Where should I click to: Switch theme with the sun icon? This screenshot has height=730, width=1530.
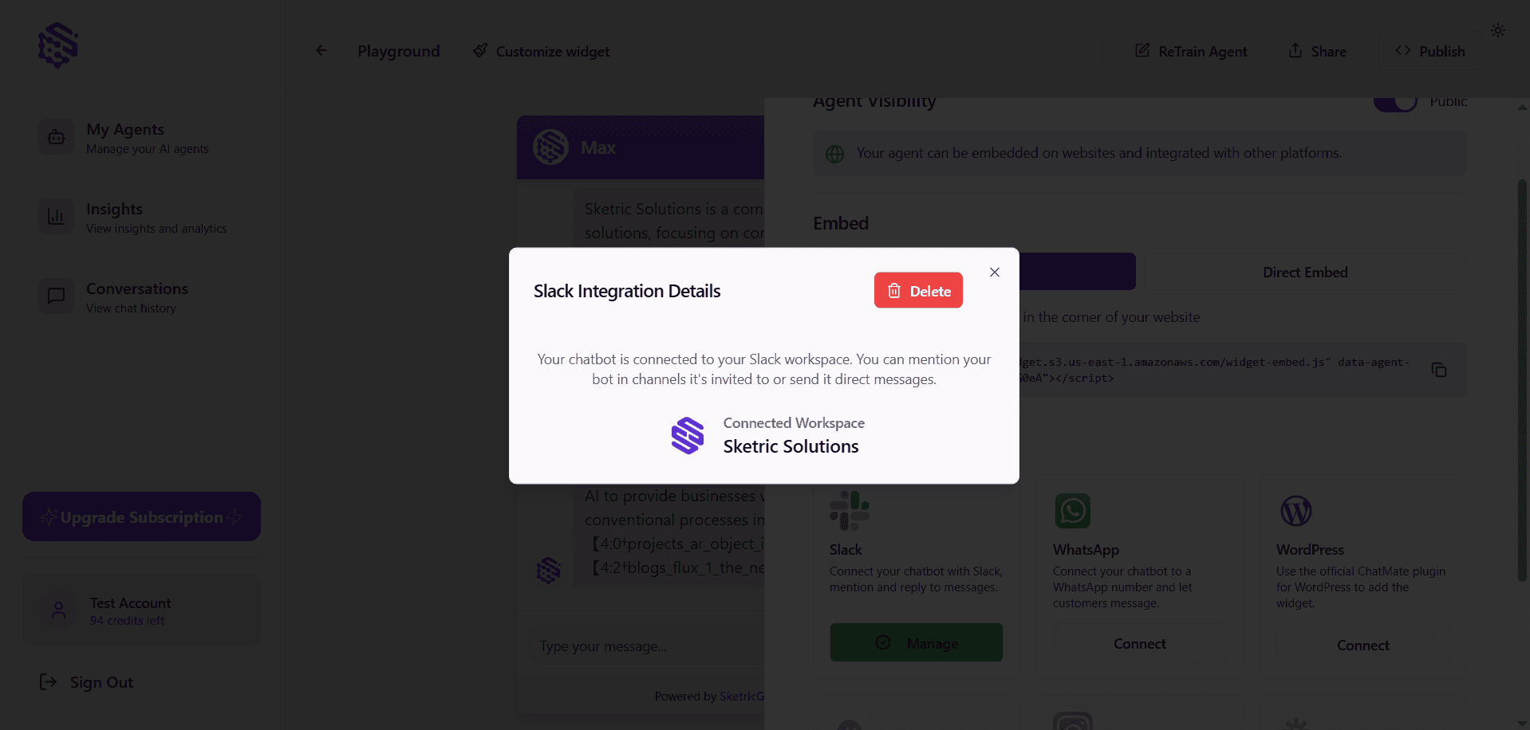(x=1497, y=30)
